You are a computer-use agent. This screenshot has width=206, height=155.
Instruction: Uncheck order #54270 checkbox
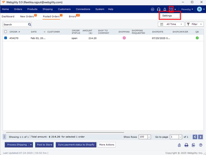point(6,38)
